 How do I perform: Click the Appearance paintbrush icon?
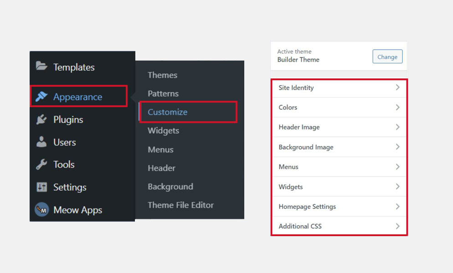click(41, 96)
